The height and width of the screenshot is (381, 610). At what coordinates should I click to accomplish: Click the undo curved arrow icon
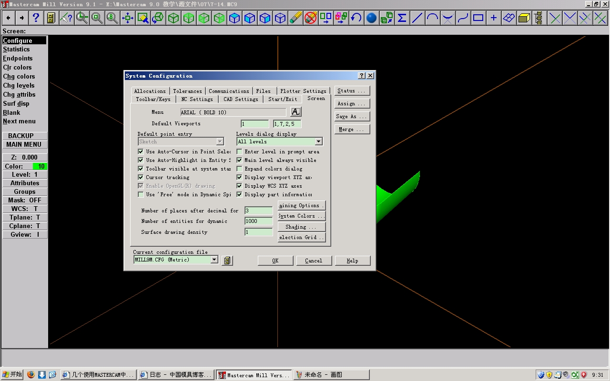coord(356,18)
